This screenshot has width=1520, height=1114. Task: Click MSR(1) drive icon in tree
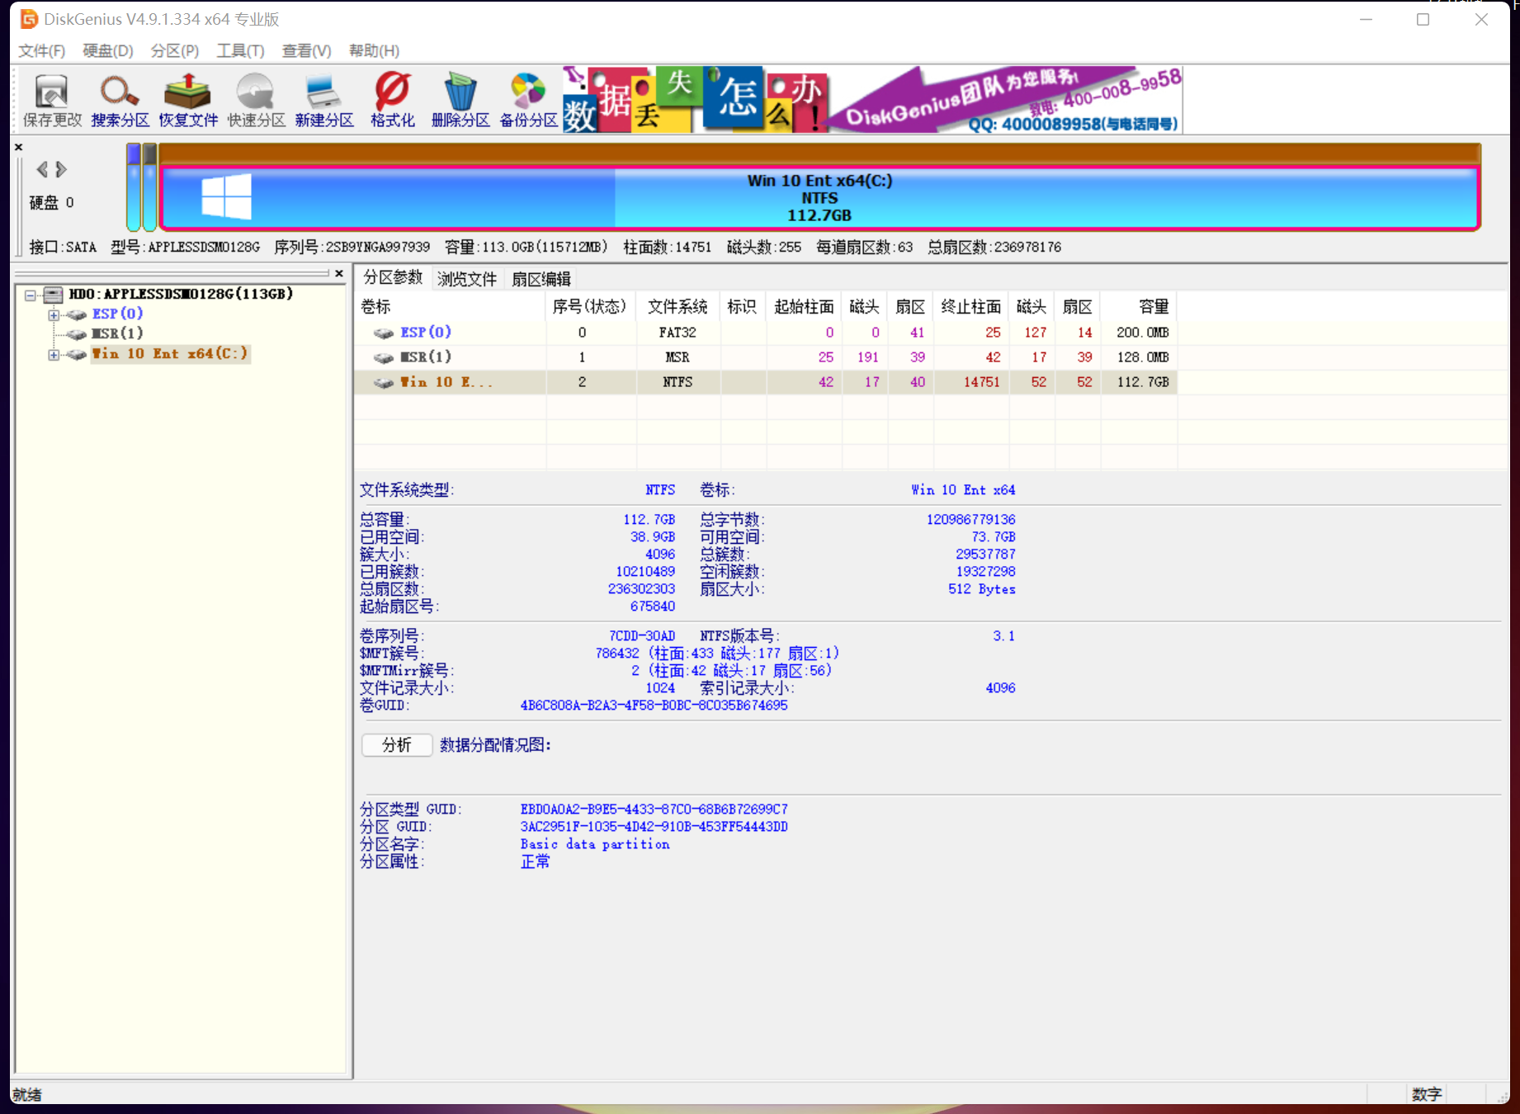click(77, 334)
